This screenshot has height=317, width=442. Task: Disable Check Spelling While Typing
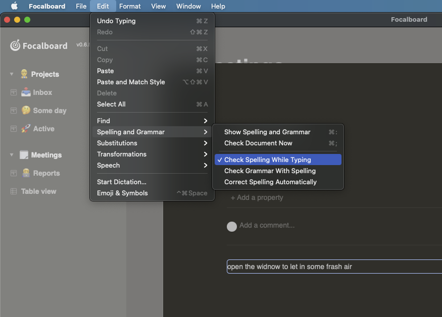[278, 160]
